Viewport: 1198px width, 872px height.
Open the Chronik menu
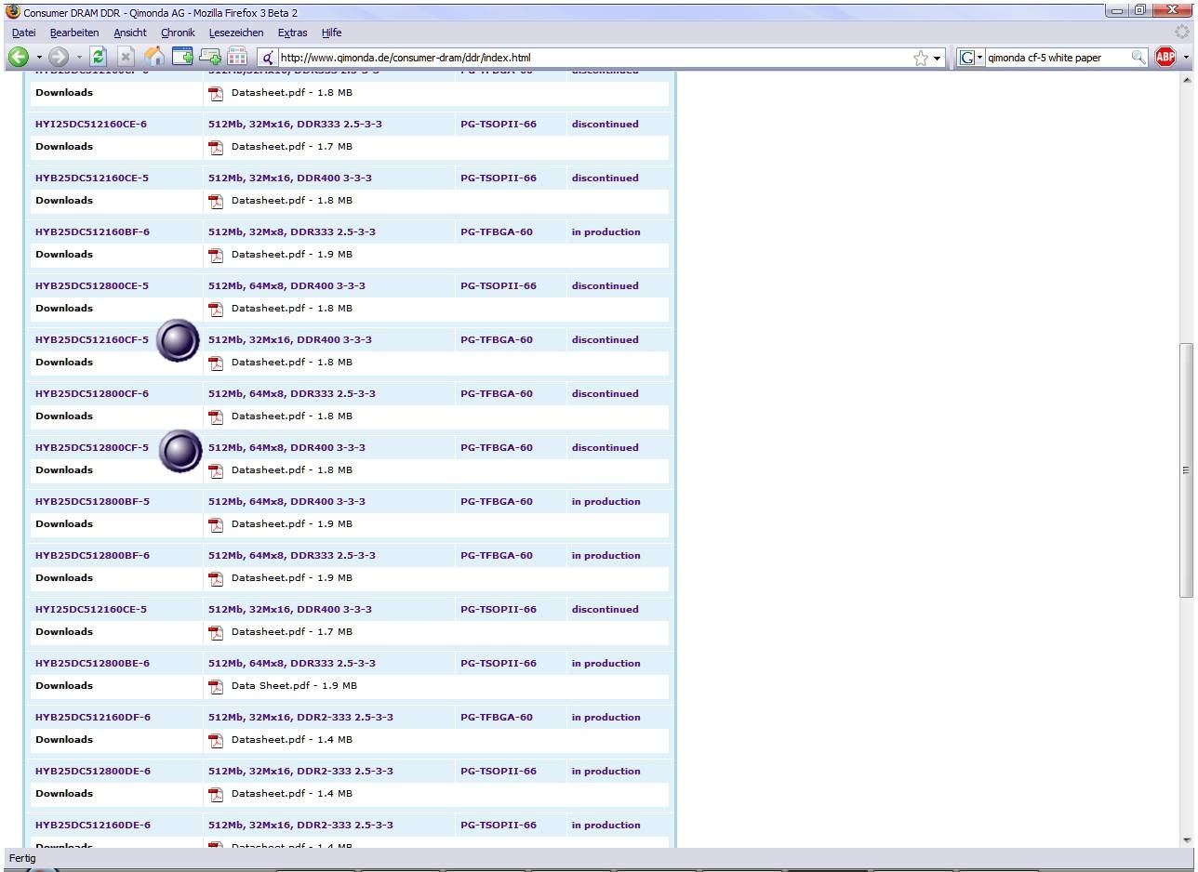pyautogui.click(x=178, y=33)
